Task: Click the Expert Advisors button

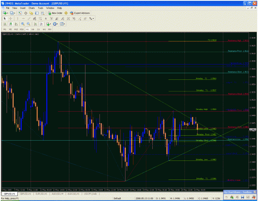Action: coord(80,13)
